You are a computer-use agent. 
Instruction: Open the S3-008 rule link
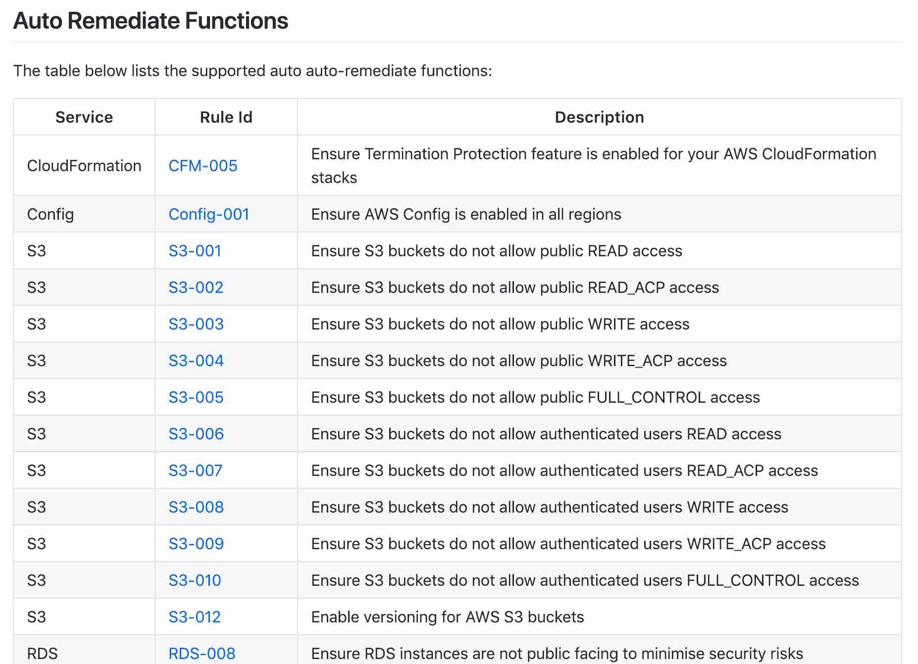(196, 507)
